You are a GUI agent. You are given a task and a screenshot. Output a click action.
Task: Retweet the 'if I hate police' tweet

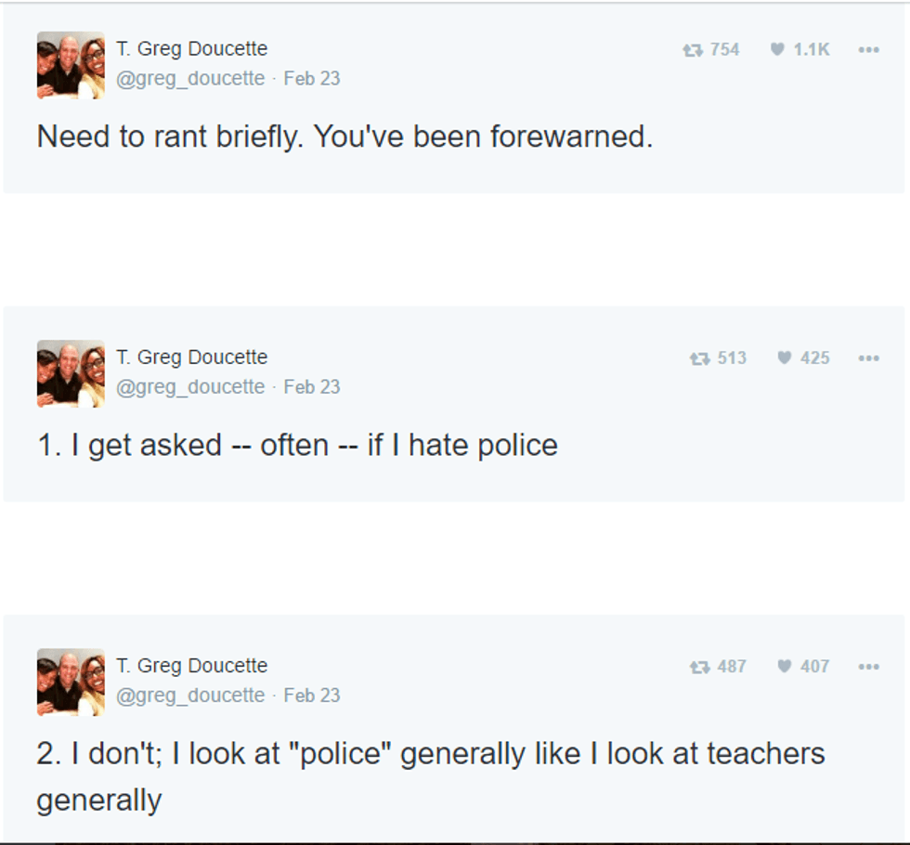(x=699, y=358)
